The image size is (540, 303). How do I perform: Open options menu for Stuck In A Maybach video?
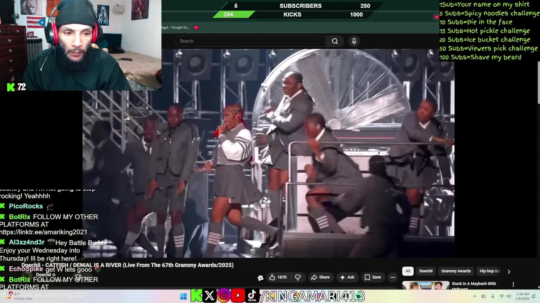pos(513,285)
